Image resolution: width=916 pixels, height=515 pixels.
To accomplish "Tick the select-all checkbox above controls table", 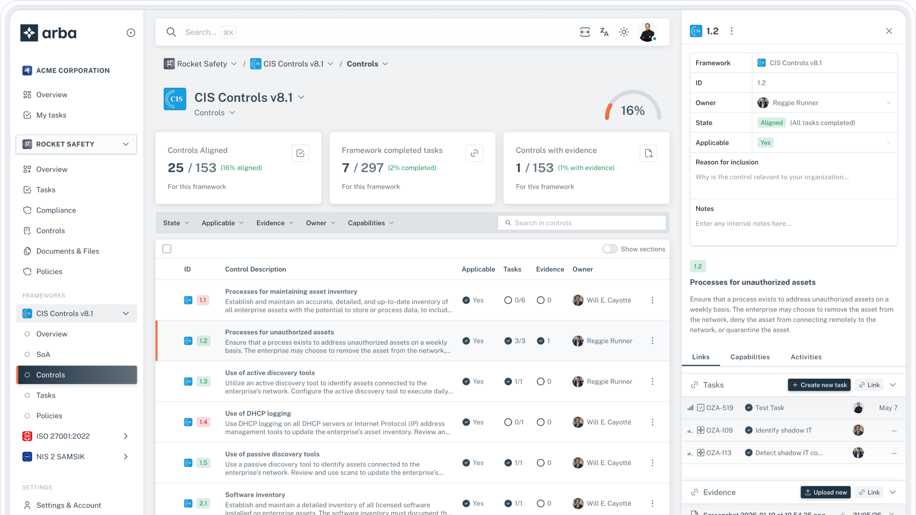I will [167, 249].
